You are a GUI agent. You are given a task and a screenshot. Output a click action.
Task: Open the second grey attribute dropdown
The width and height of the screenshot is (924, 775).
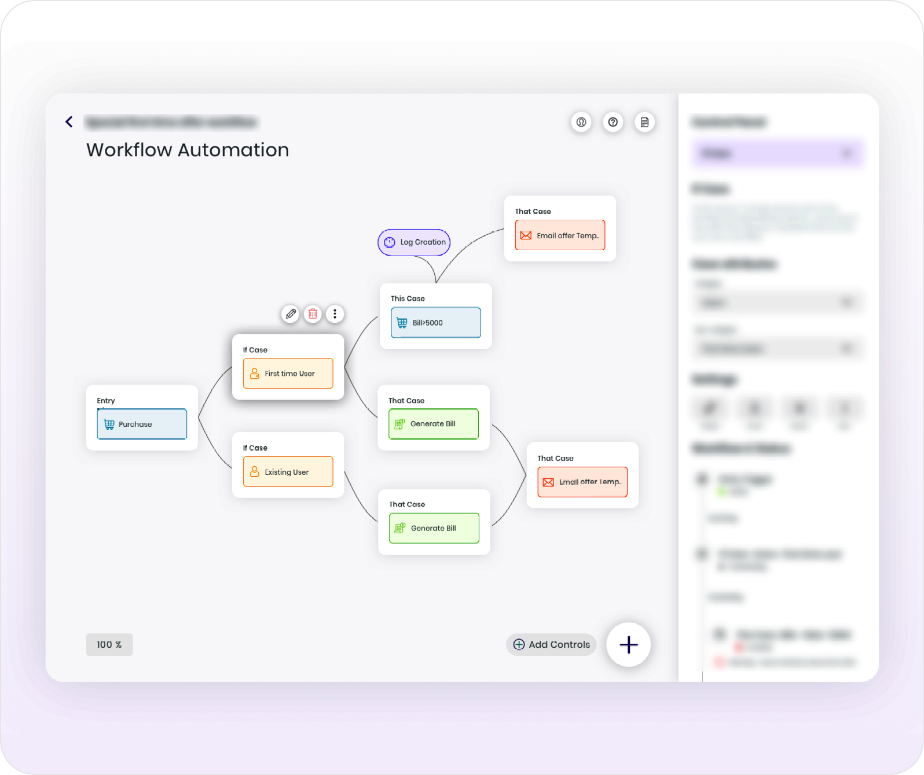[x=778, y=348]
